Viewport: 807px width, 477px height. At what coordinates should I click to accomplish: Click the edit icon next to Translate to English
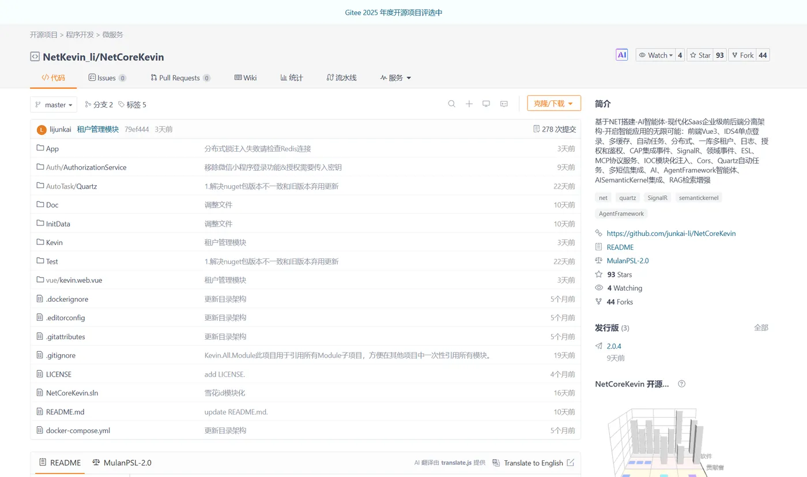click(x=570, y=463)
